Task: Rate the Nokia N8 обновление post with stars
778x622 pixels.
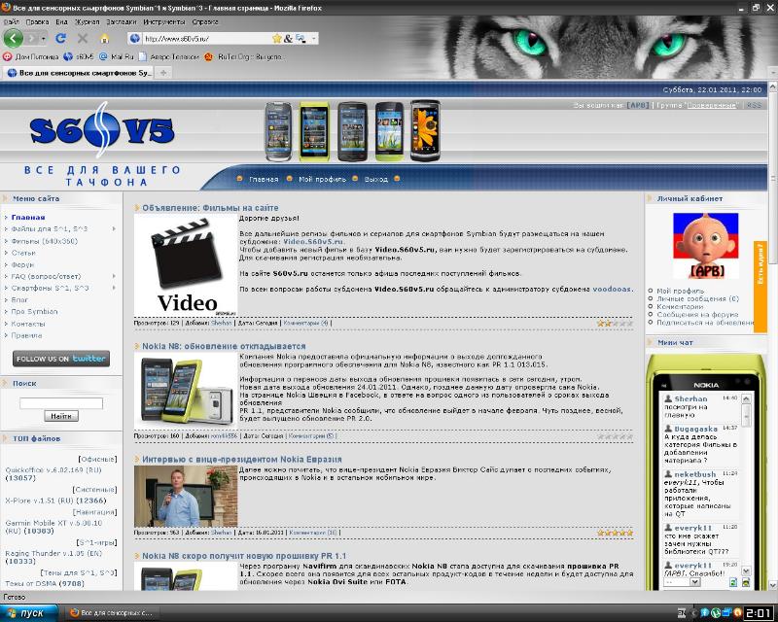Action: click(615, 436)
